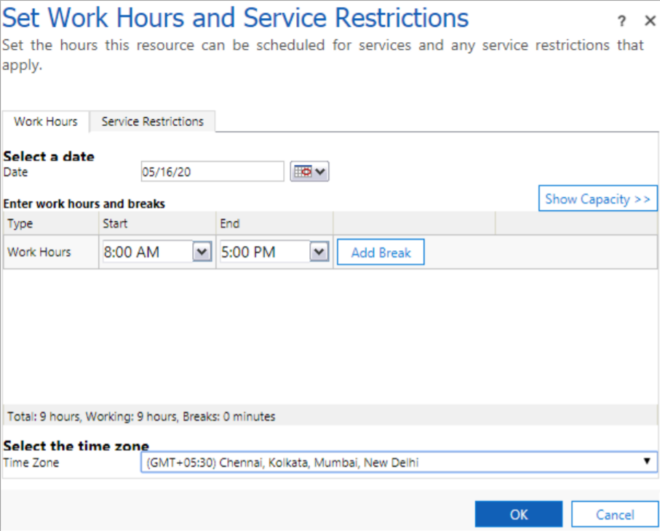
Task: Select the Work Hours tab
Action: [45, 121]
